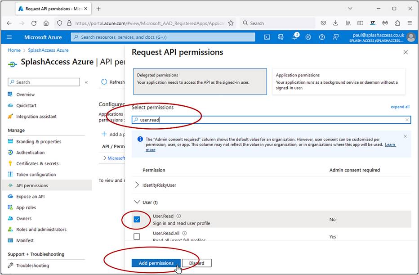Open SplashAccess Azure breadcrumb link
Screen dimensions: 419x275
(48, 50)
